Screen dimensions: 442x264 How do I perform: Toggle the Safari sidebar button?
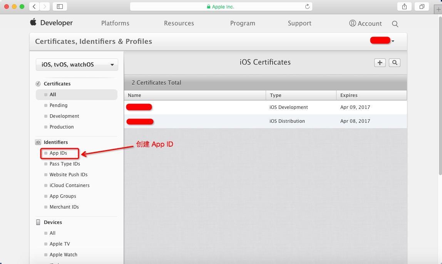coord(60,7)
